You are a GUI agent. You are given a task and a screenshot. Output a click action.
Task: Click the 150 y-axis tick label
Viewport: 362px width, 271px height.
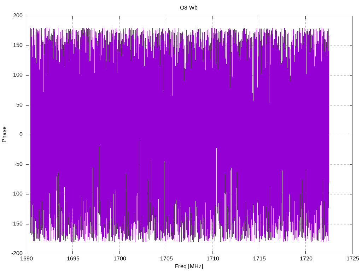[18, 45]
